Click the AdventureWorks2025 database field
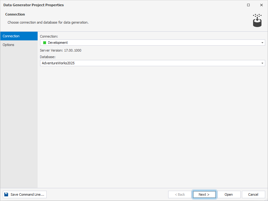The height and width of the screenshot is (201, 268). [152, 63]
